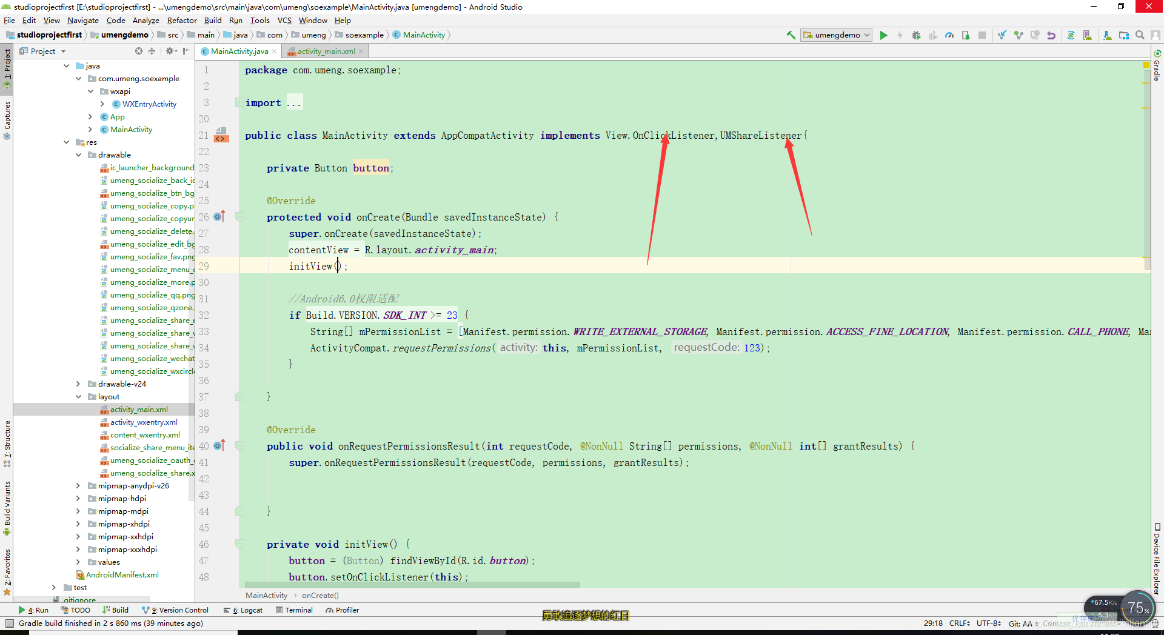Open the TODO tool window
The image size is (1164, 635).
pyautogui.click(x=75, y=610)
